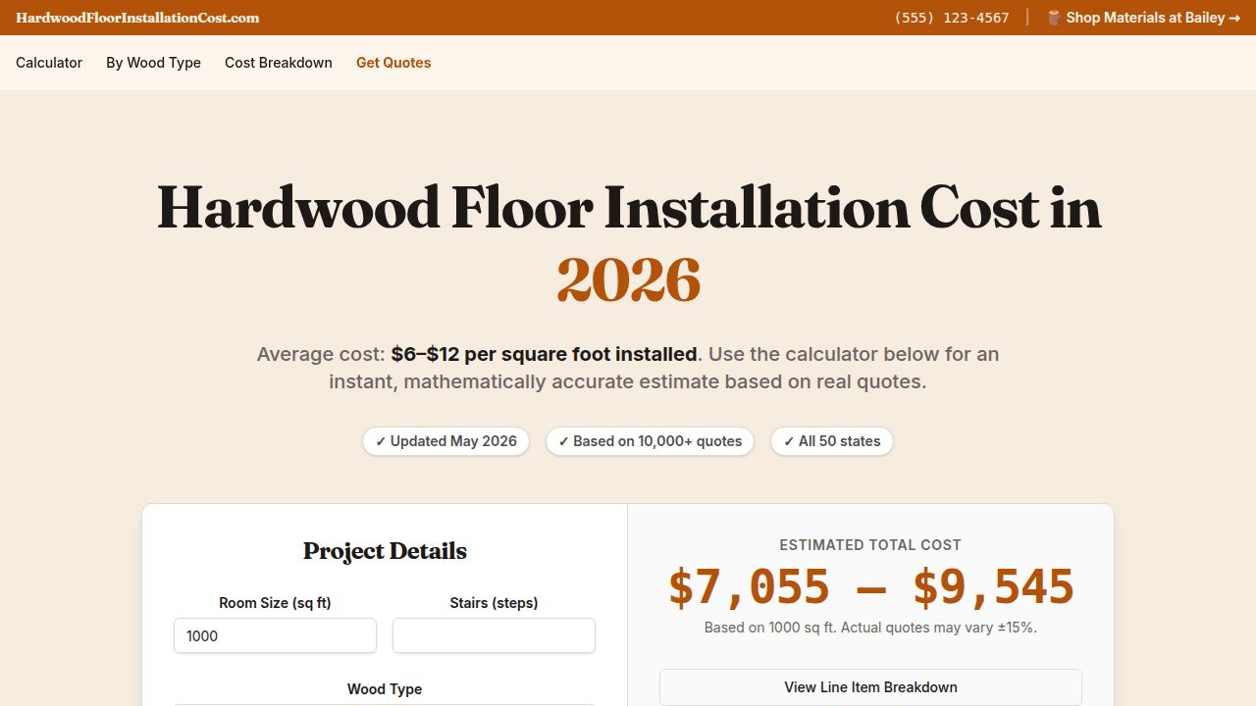Select Get Quotes in the navigation
The height and width of the screenshot is (706, 1256).
click(x=393, y=63)
